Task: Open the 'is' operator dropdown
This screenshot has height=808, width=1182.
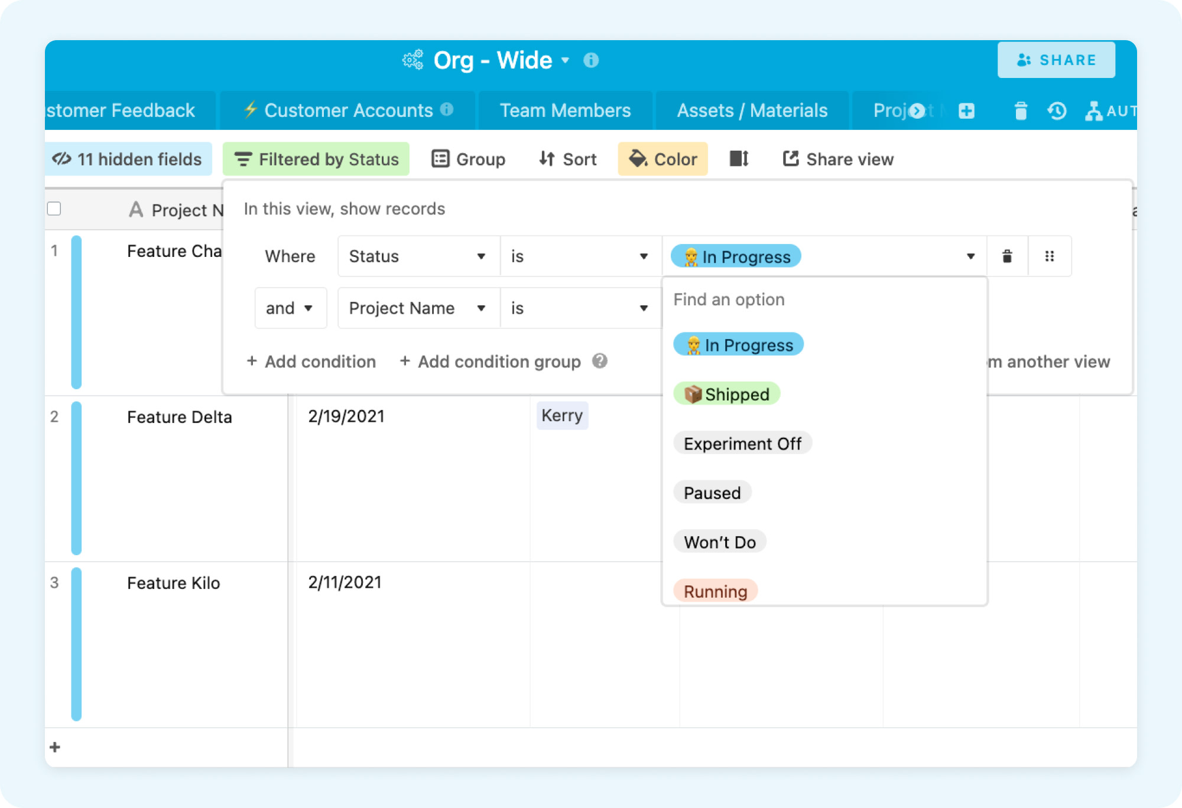Action: [578, 256]
